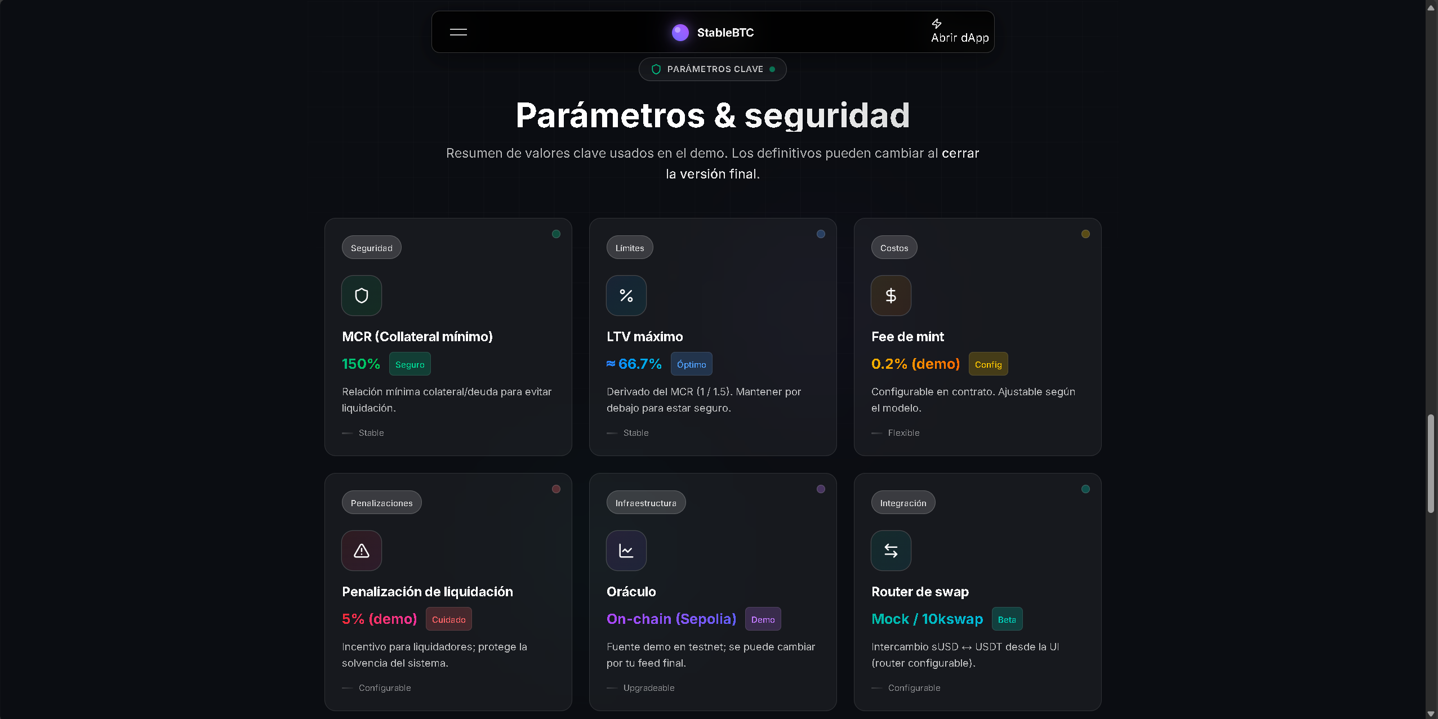Click the page vertical scrollbar thumb
1438x719 pixels.
coord(1430,463)
